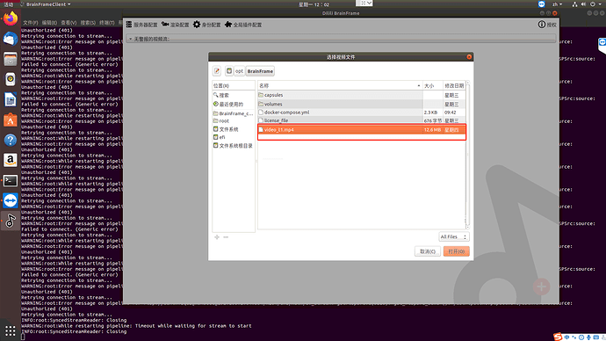
Task: Launch Firefox from the dock
Action: tap(11, 18)
